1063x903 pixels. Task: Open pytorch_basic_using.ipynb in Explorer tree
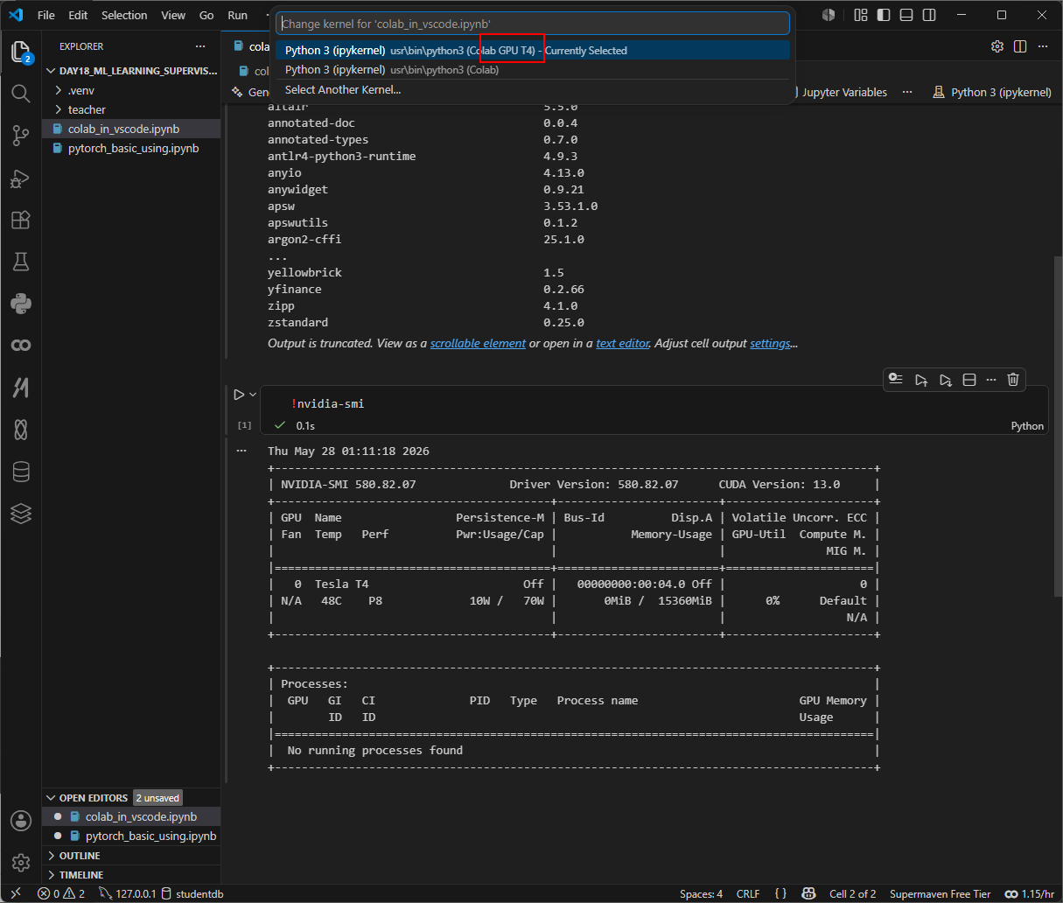pyautogui.click(x=131, y=148)
